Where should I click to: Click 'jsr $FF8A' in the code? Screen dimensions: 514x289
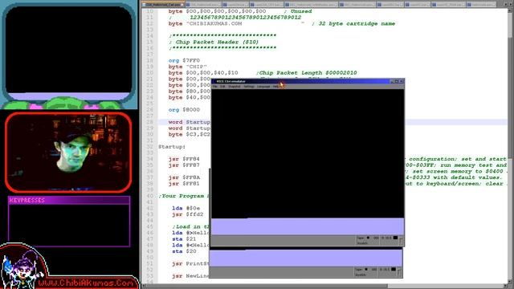tap(184, 177)
